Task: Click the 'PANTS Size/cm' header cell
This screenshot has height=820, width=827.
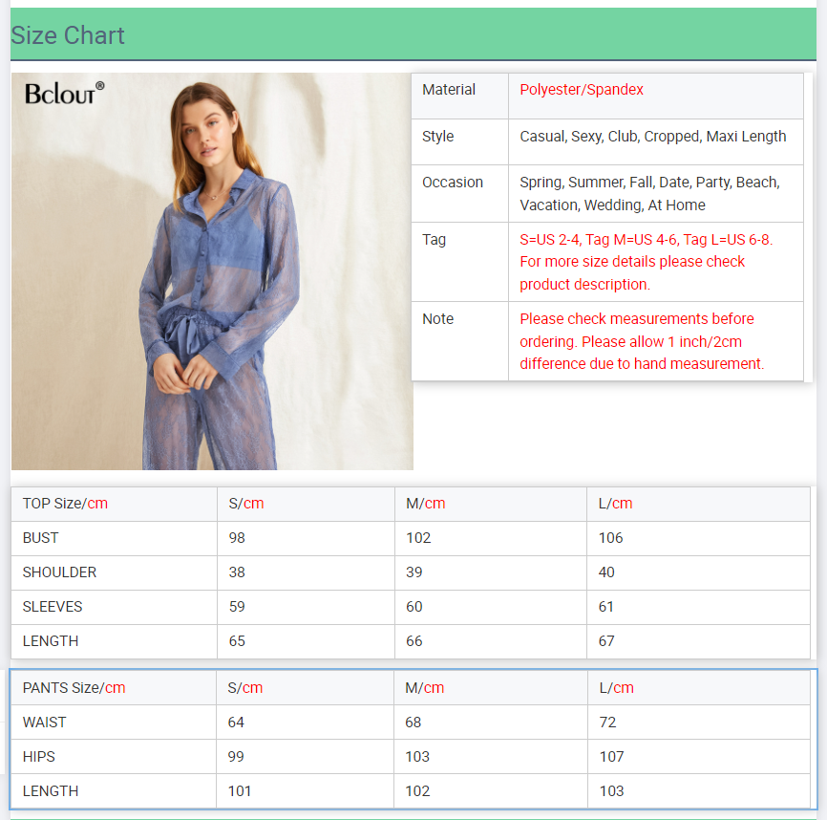Action: (x=114, y=688)
